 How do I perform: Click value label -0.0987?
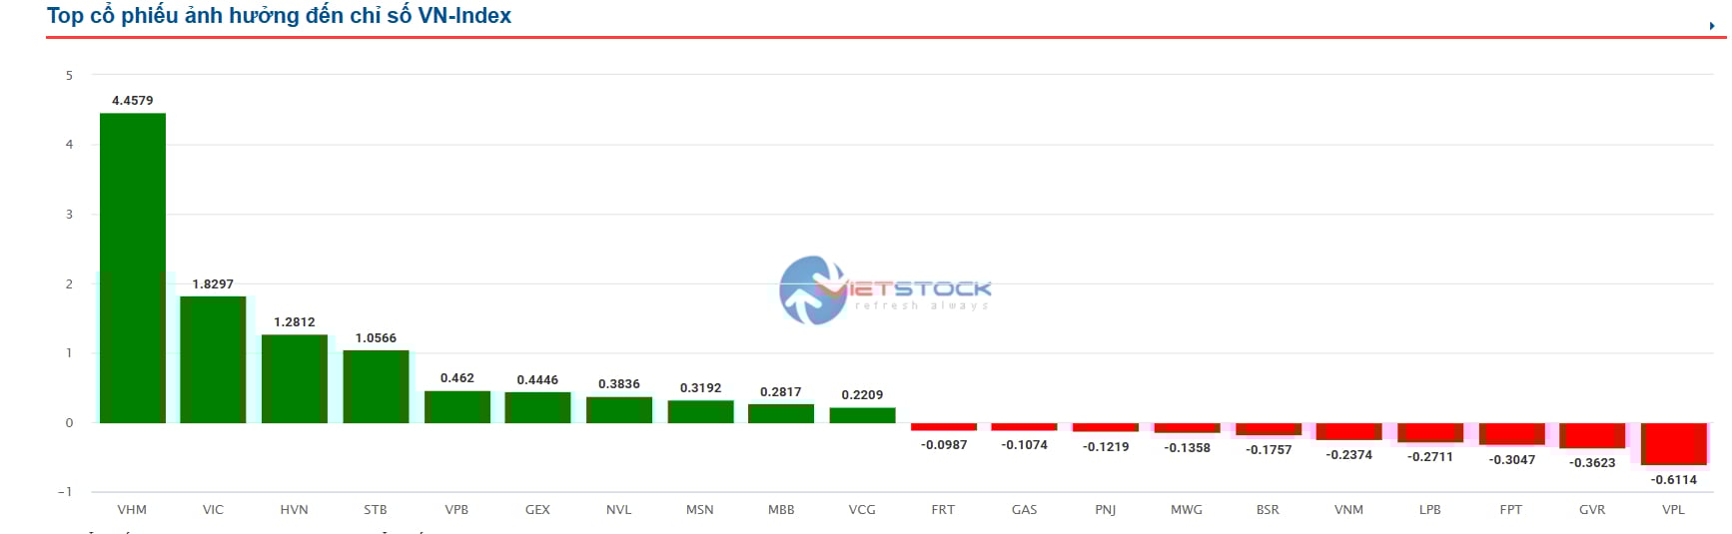coord(944,445)
